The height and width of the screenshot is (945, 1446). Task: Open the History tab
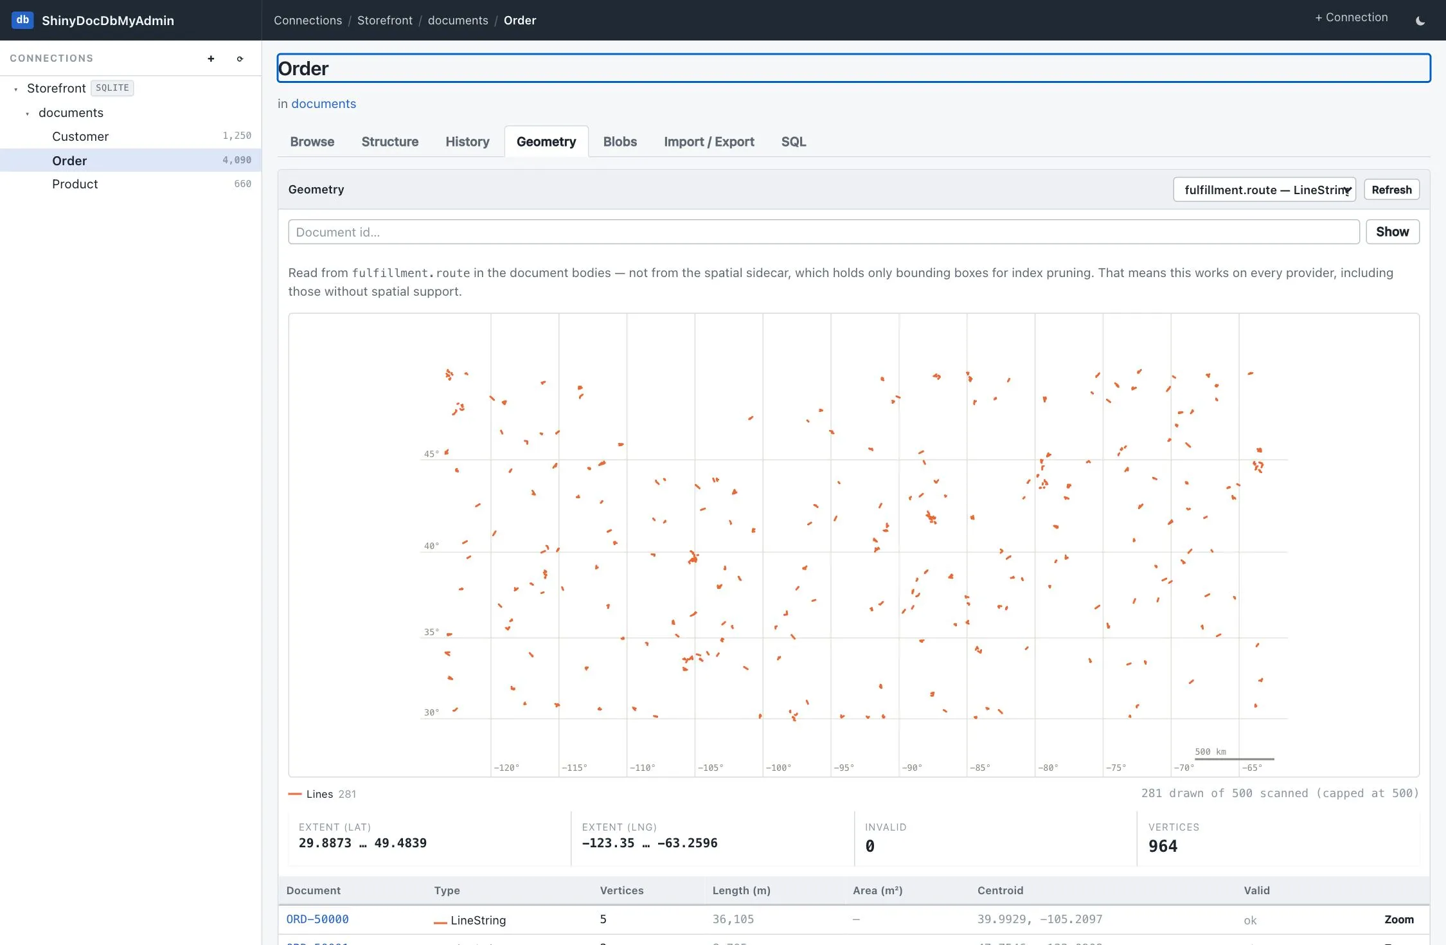[x=467, y=141]
